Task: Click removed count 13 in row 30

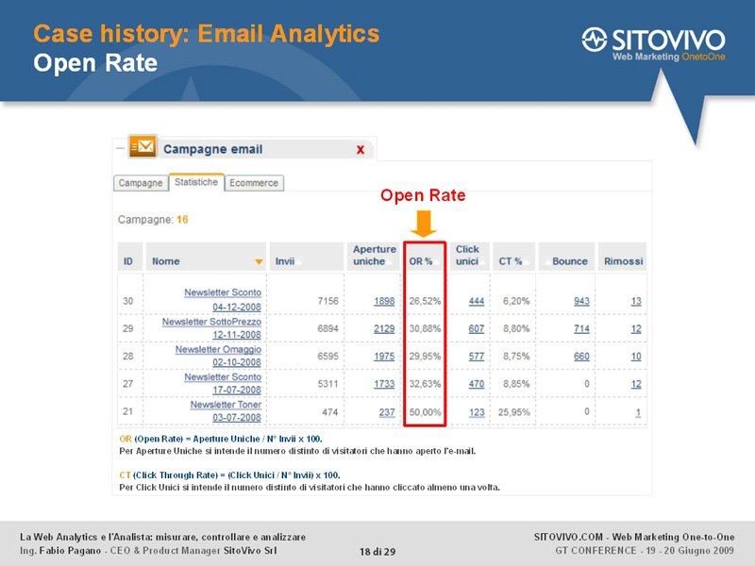Action: click(x=636, y=301)
